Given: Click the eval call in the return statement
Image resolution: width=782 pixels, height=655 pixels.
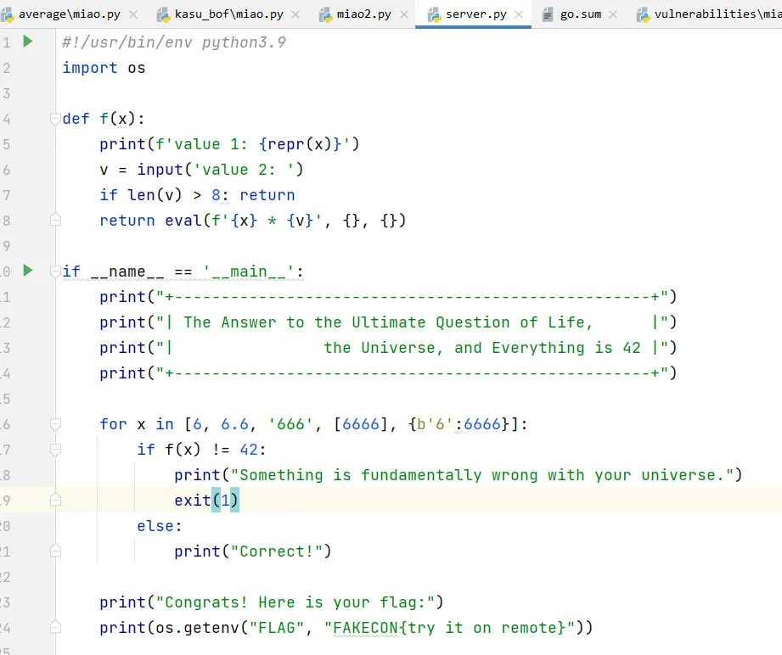Looking at the screenshot, I should click(286, 221).
